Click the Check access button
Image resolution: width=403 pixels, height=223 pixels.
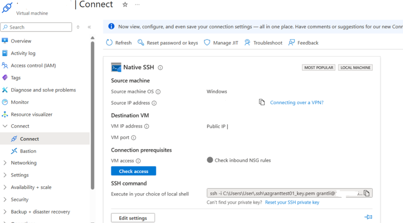pyautogui.click(x=133, y=171)
